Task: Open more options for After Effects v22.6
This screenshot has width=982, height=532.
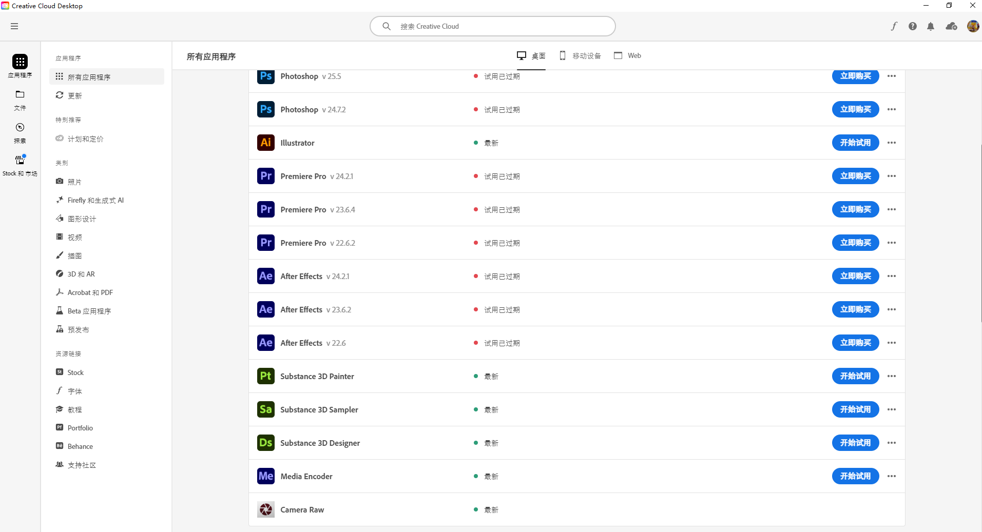Action: click(891, 343)
